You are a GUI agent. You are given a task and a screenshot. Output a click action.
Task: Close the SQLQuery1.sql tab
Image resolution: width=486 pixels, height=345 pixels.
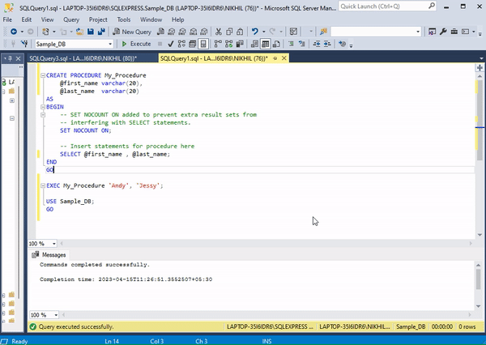(284, 58)
